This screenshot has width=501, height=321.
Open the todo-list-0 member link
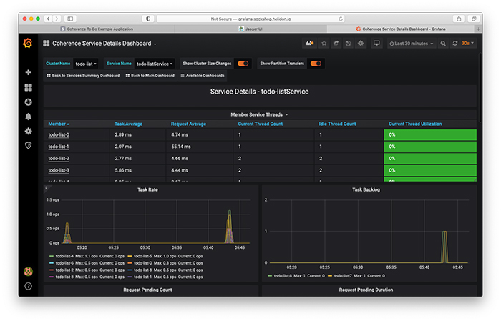tap(59, 134)
